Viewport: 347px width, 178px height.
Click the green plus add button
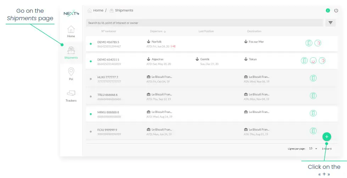click(x=327, y=137)
